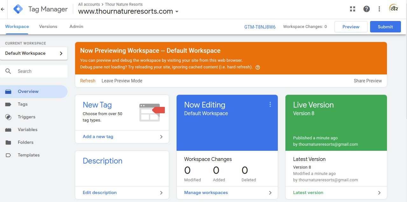Go back using the header arrow

pos(3,9)
